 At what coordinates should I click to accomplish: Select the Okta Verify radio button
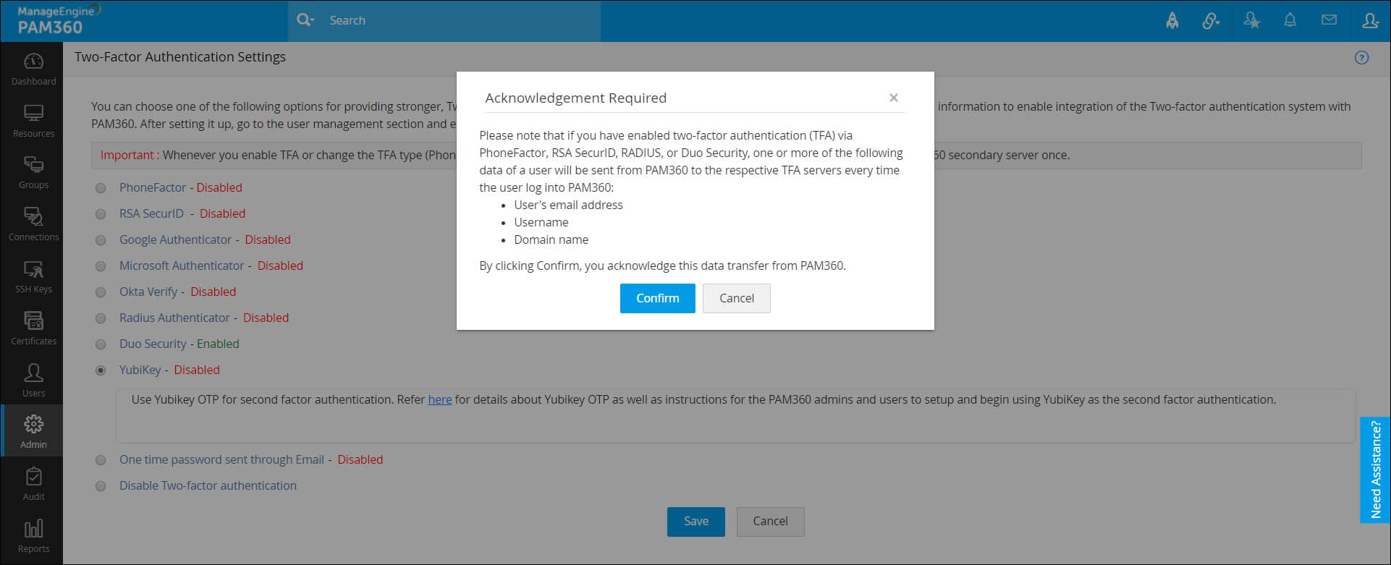click(x=101, y=292)
